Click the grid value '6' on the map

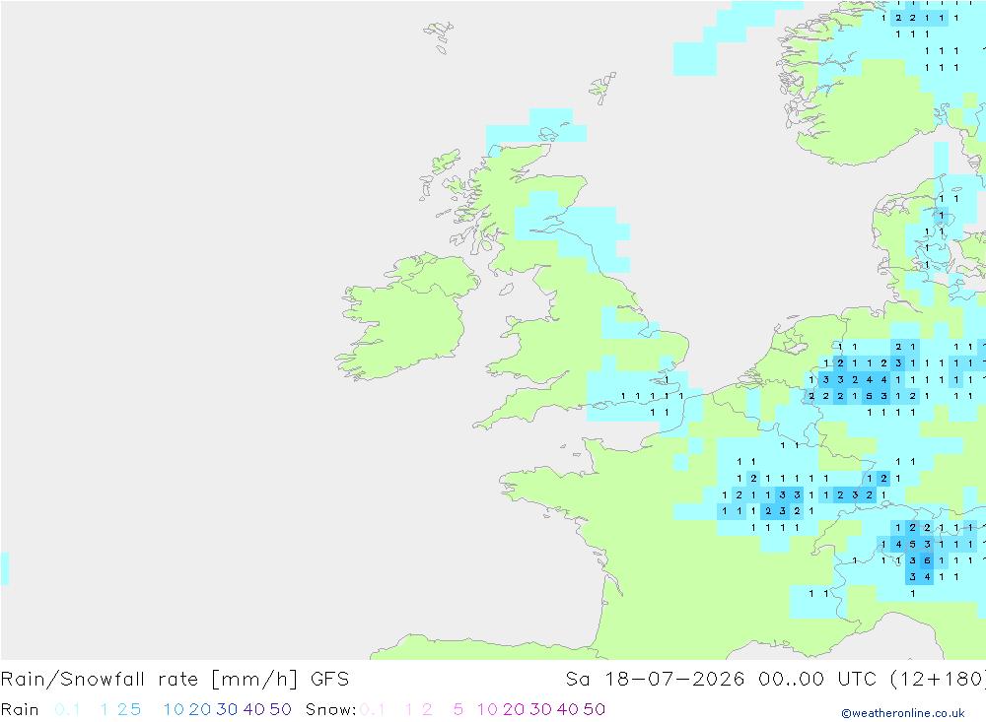tap(927, 560)
